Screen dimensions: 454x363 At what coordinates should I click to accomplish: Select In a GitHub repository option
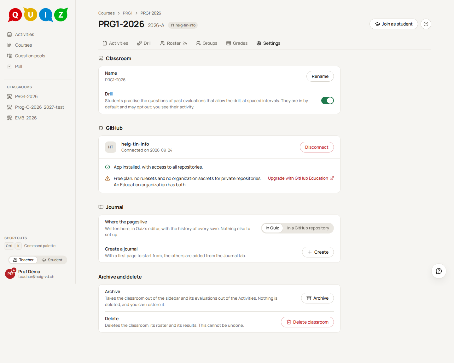coord(308,228)
